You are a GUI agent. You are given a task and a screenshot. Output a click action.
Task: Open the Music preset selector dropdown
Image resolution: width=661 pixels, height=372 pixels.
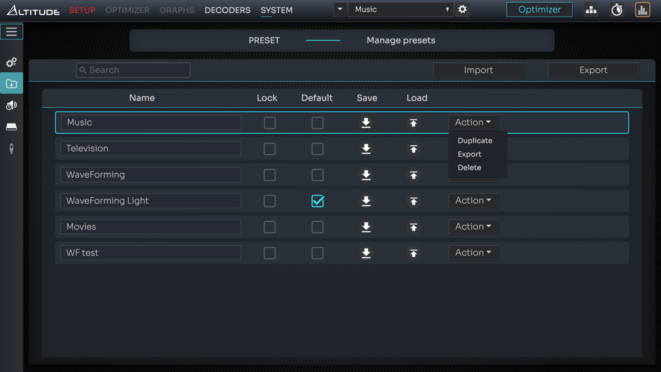pyautogui.click(x=401, y=9)
